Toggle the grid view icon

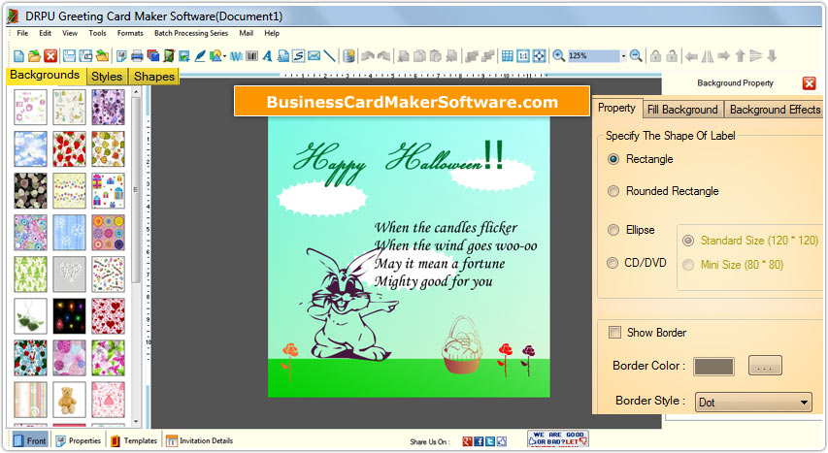pyautogui.click(x=508, y=56)
